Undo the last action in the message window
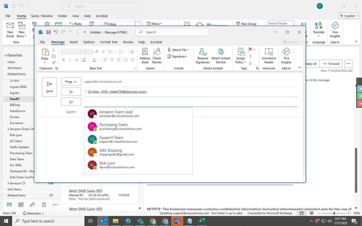The image size is (362, 226). point(56,32)
